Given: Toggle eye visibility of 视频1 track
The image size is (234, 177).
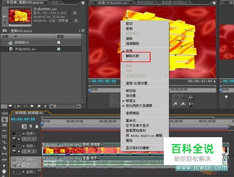Looking at the screenshot, I should pyautogui.click(x=14, y=146).
